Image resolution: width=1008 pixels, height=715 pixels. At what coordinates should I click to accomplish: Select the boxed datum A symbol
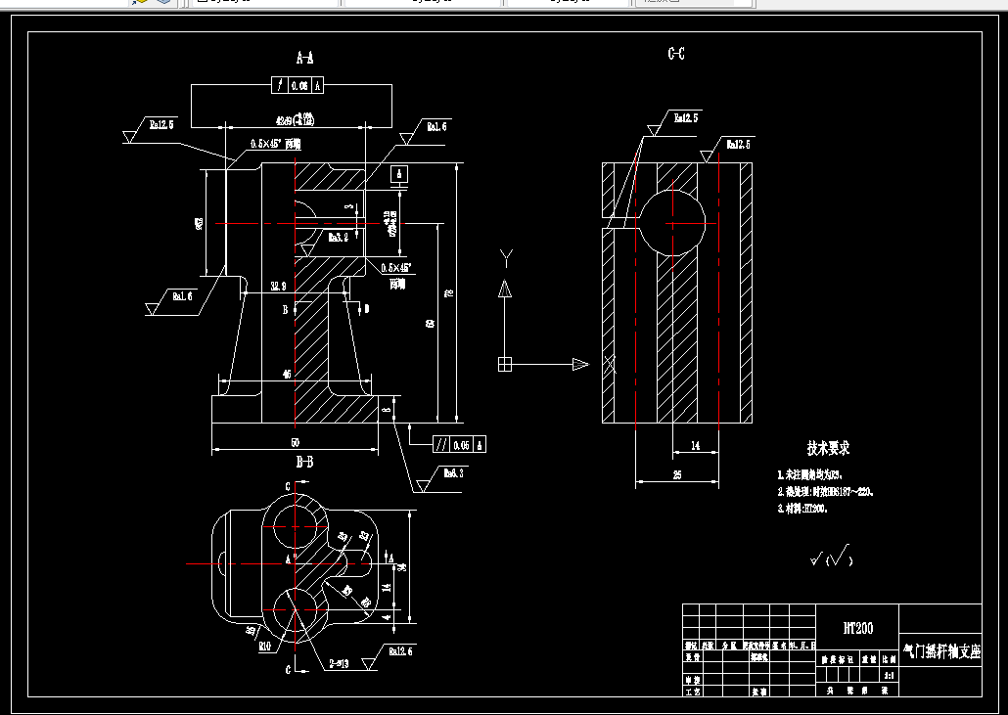[x=399, y=174]
